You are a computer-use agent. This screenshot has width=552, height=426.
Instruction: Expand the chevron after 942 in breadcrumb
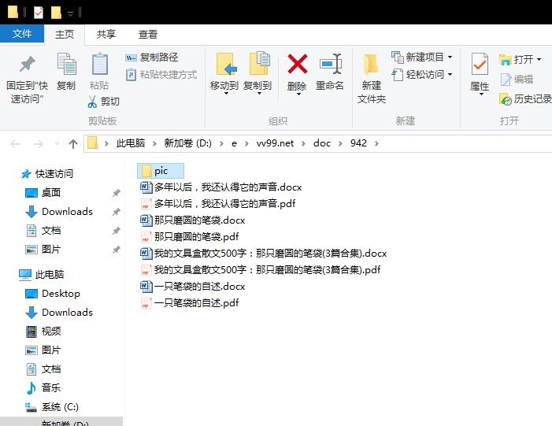pyautogui.click(x=376, y=143)
